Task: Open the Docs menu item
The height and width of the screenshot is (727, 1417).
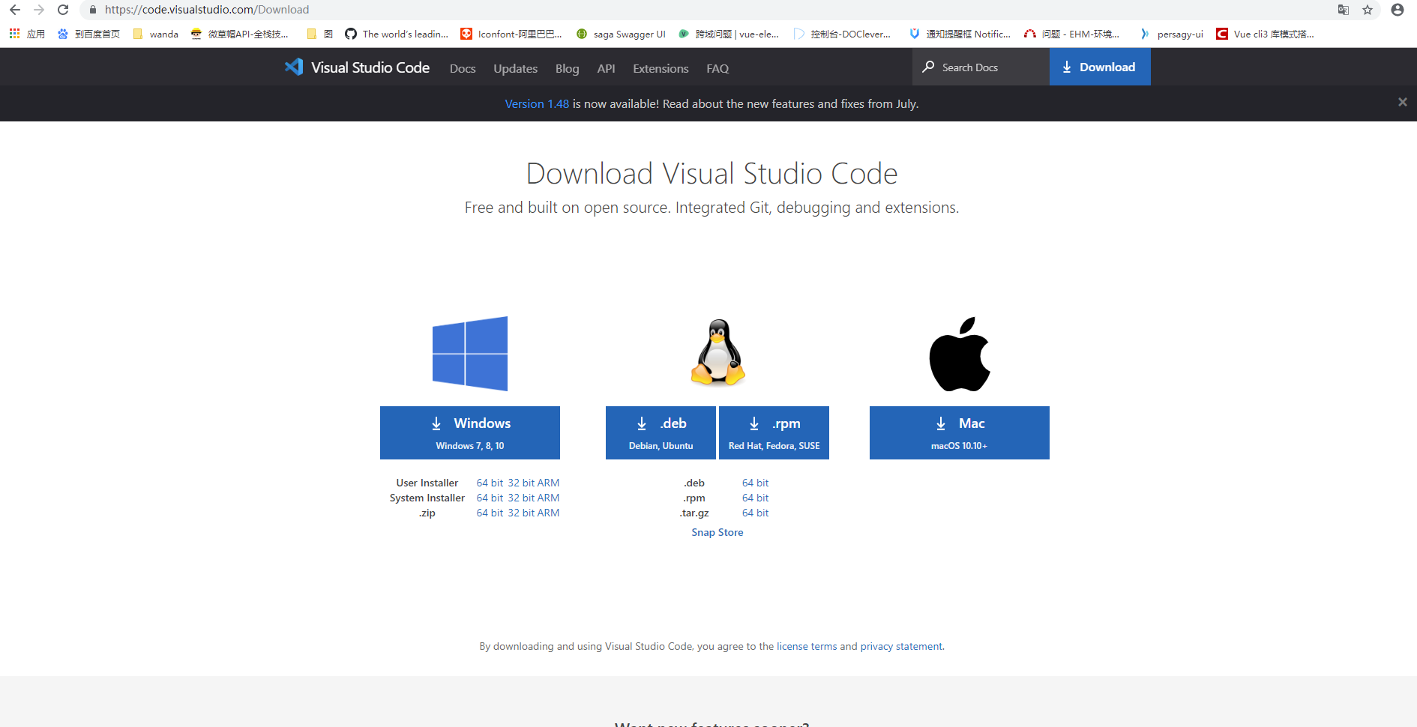Action: [463, 68]
